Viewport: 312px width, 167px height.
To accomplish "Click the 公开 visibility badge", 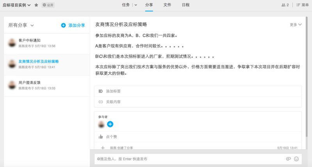I will tap(48, 5).
